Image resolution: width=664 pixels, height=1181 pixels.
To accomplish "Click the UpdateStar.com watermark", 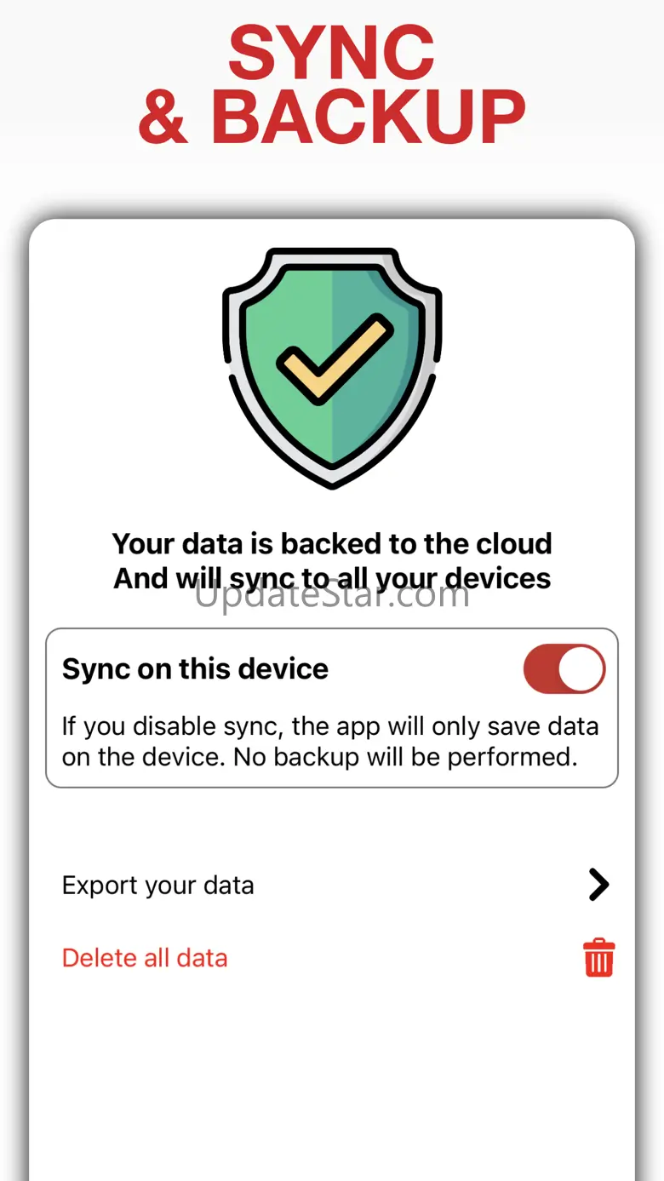I will coord(332,596).
